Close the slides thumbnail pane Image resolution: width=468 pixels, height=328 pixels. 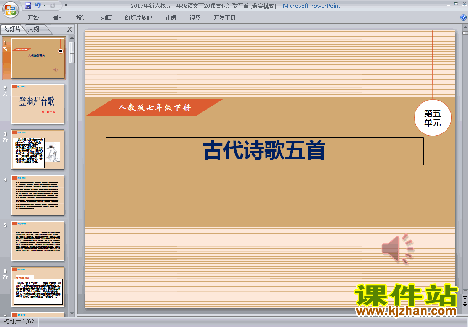coord(69,29)
